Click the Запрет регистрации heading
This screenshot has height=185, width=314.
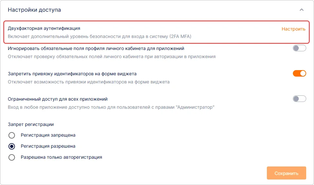(x=31, y=124)
